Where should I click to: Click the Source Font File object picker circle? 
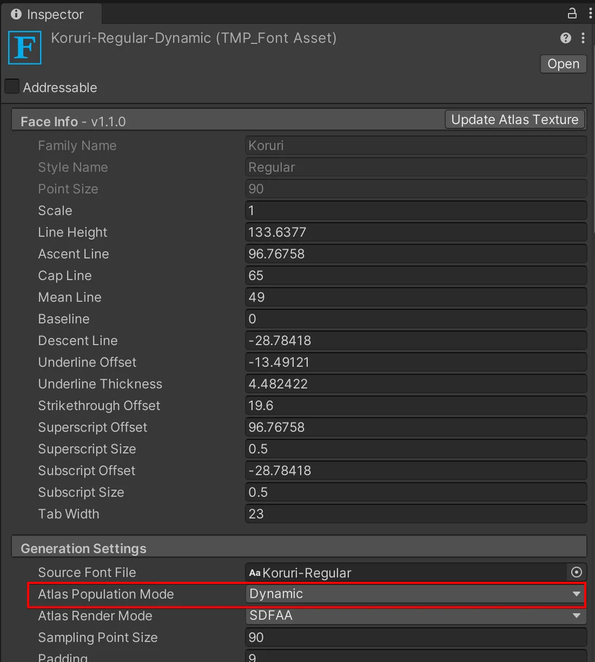point(576,572)
